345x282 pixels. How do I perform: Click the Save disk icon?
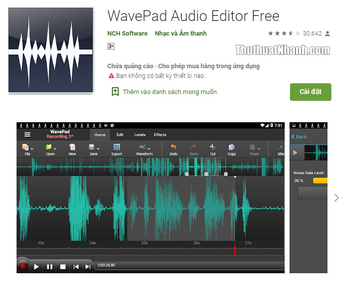point(91,147)
